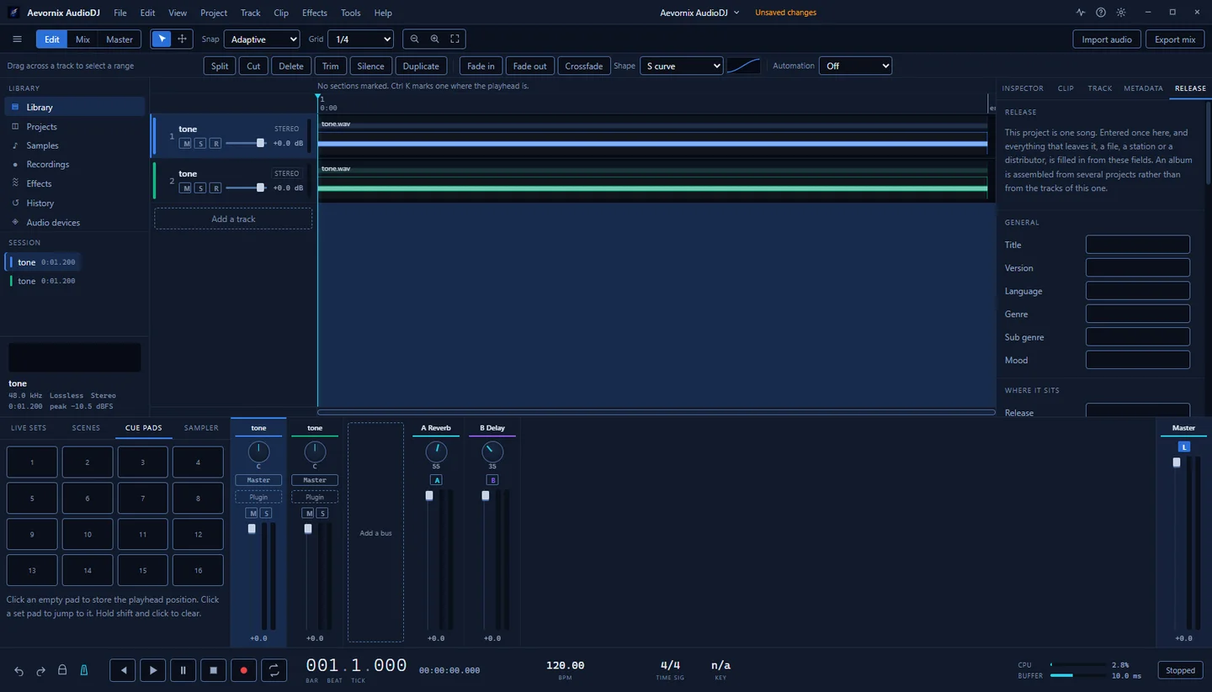Toggle the brightness theme icon
The height and width of the screenshot is (692, 1212).
pos(1121,13)
